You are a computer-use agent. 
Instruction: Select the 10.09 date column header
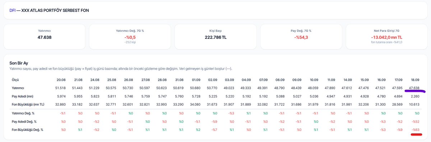coord(314,80)
